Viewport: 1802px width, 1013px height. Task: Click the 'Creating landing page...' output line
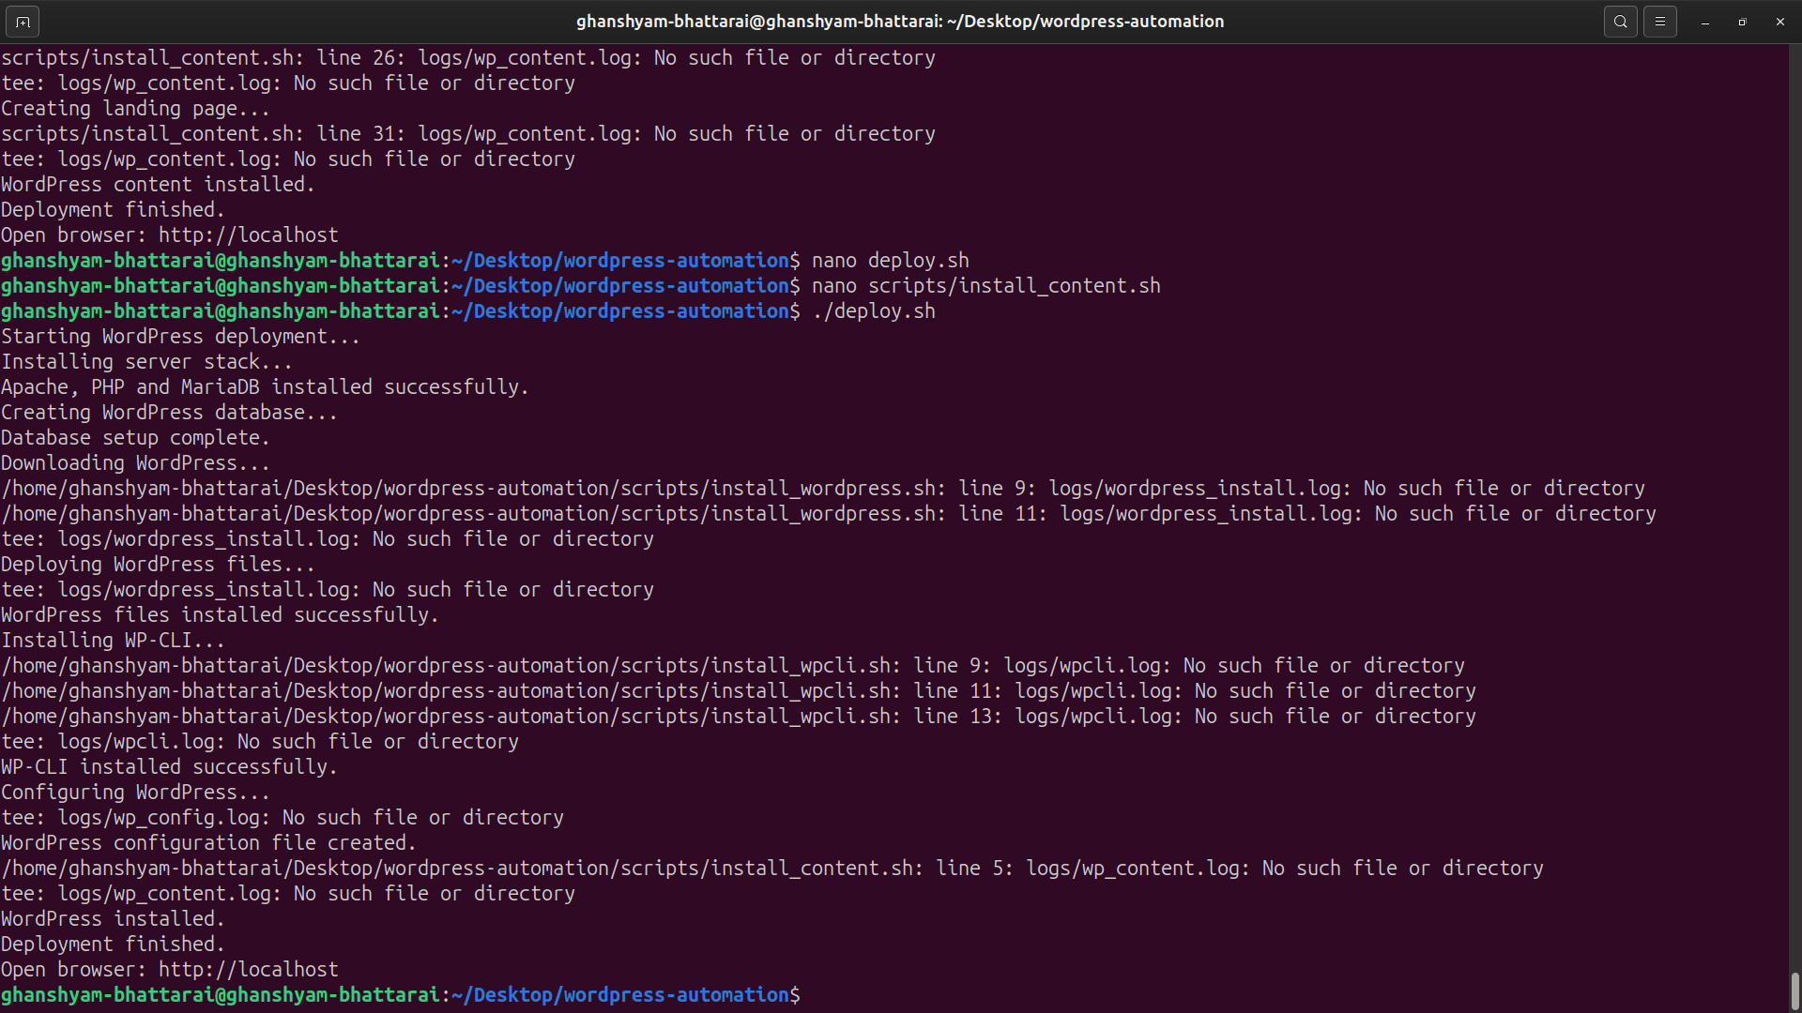135,108
